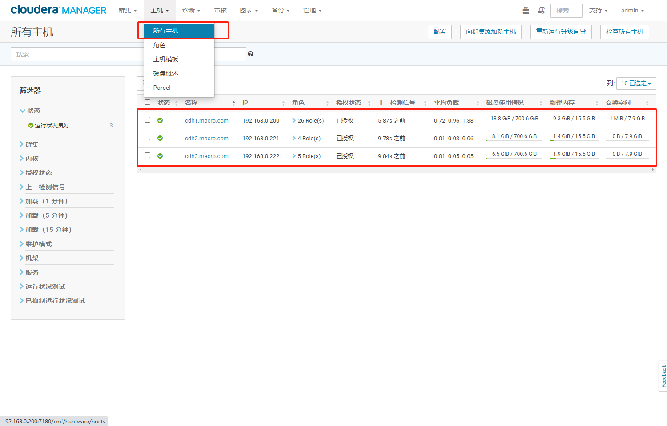This screenshot has height=426, width=667.
Task: Open the 审核 page
Action: [220, 10]
